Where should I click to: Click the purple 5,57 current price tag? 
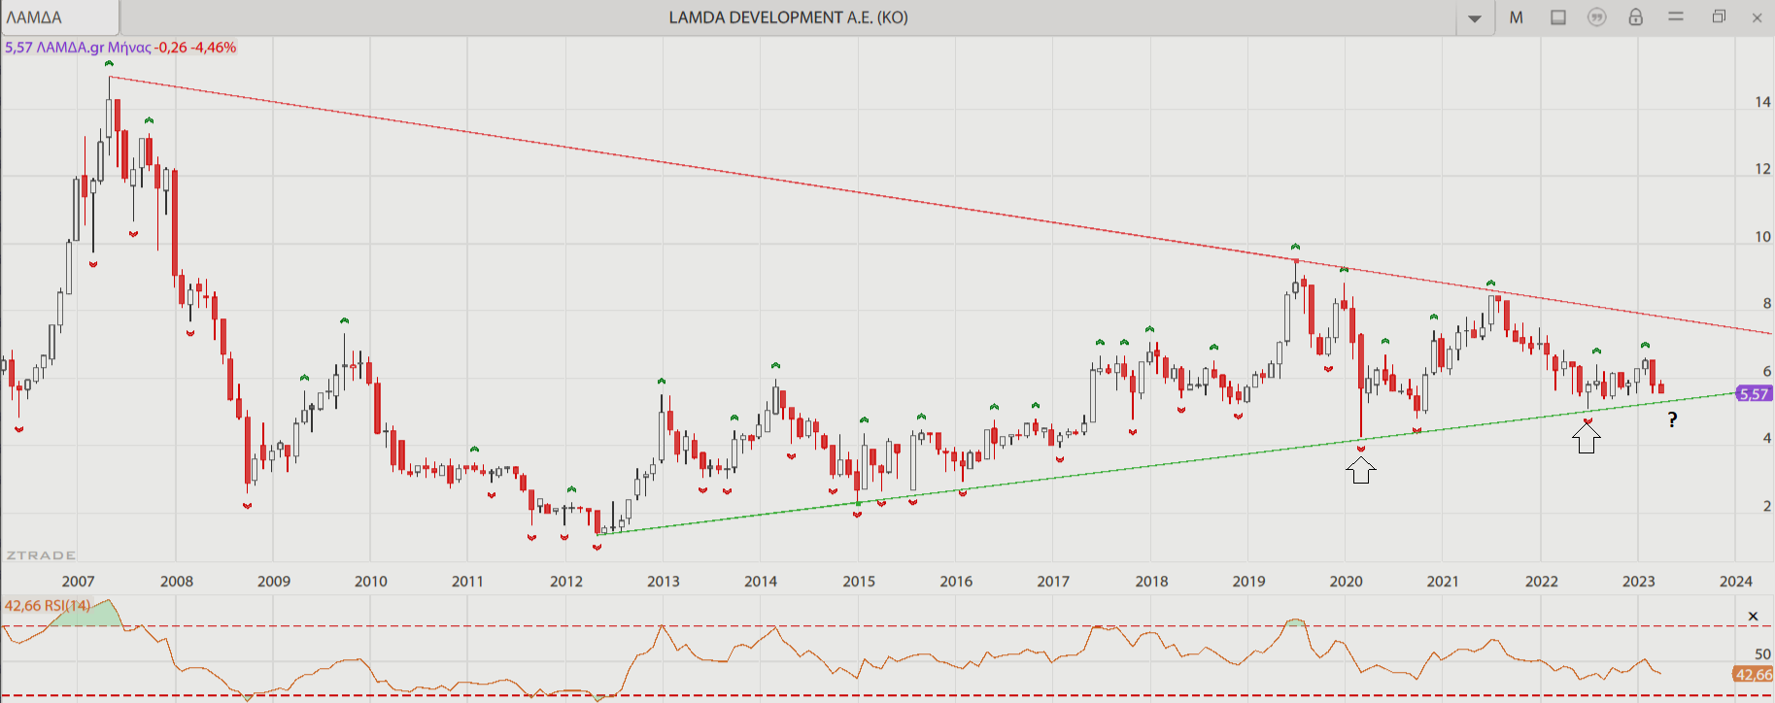1754,394
